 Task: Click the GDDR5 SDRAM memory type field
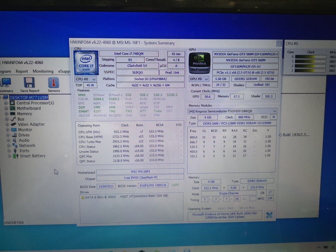[245, 79]
